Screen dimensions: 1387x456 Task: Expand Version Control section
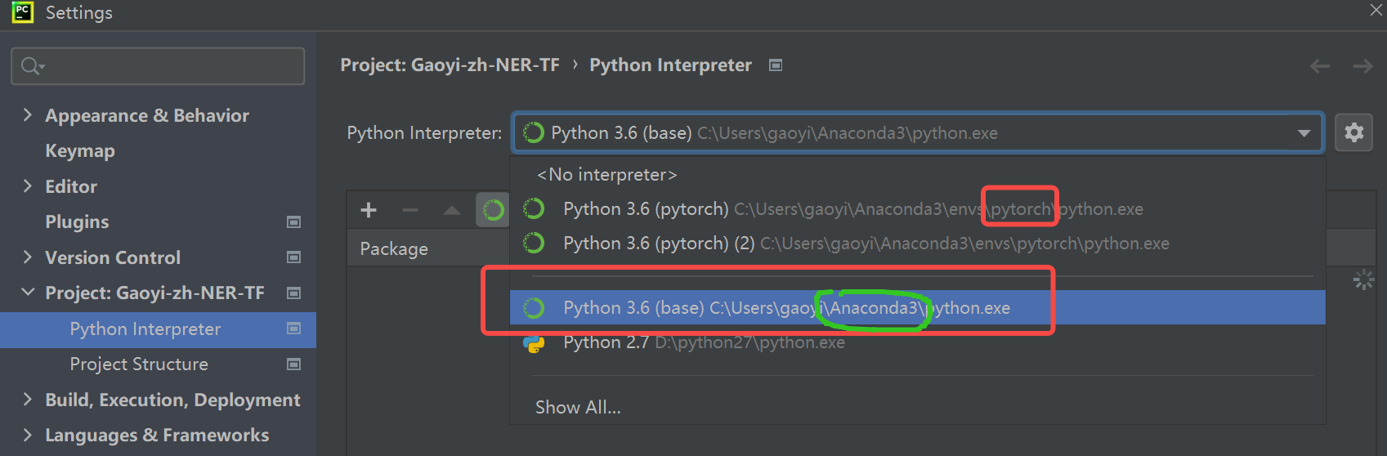27,257
